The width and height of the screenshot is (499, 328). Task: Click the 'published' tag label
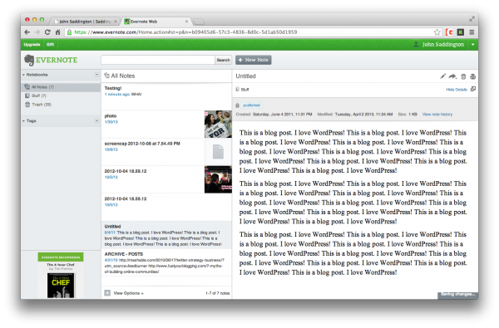click(251, 105)
